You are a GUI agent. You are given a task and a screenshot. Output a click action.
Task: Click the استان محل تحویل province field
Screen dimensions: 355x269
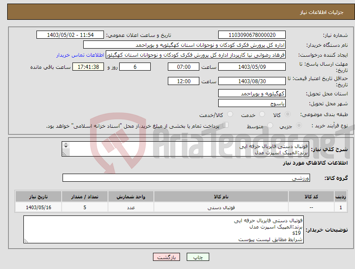(x=252, y=93)
